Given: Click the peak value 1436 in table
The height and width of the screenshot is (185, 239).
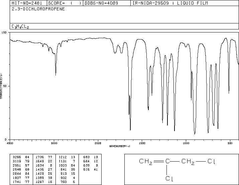Looking at the screenshot, I should tap(40, 169).
